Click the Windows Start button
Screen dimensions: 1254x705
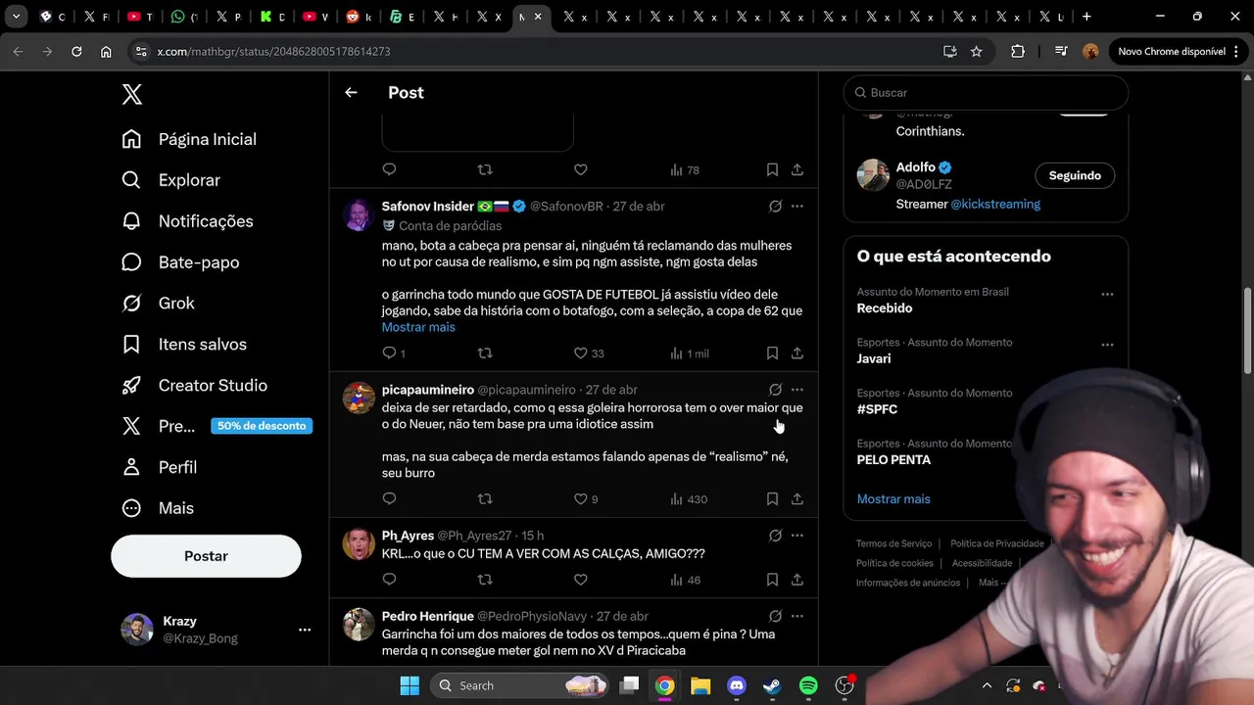tap(410, 685)
